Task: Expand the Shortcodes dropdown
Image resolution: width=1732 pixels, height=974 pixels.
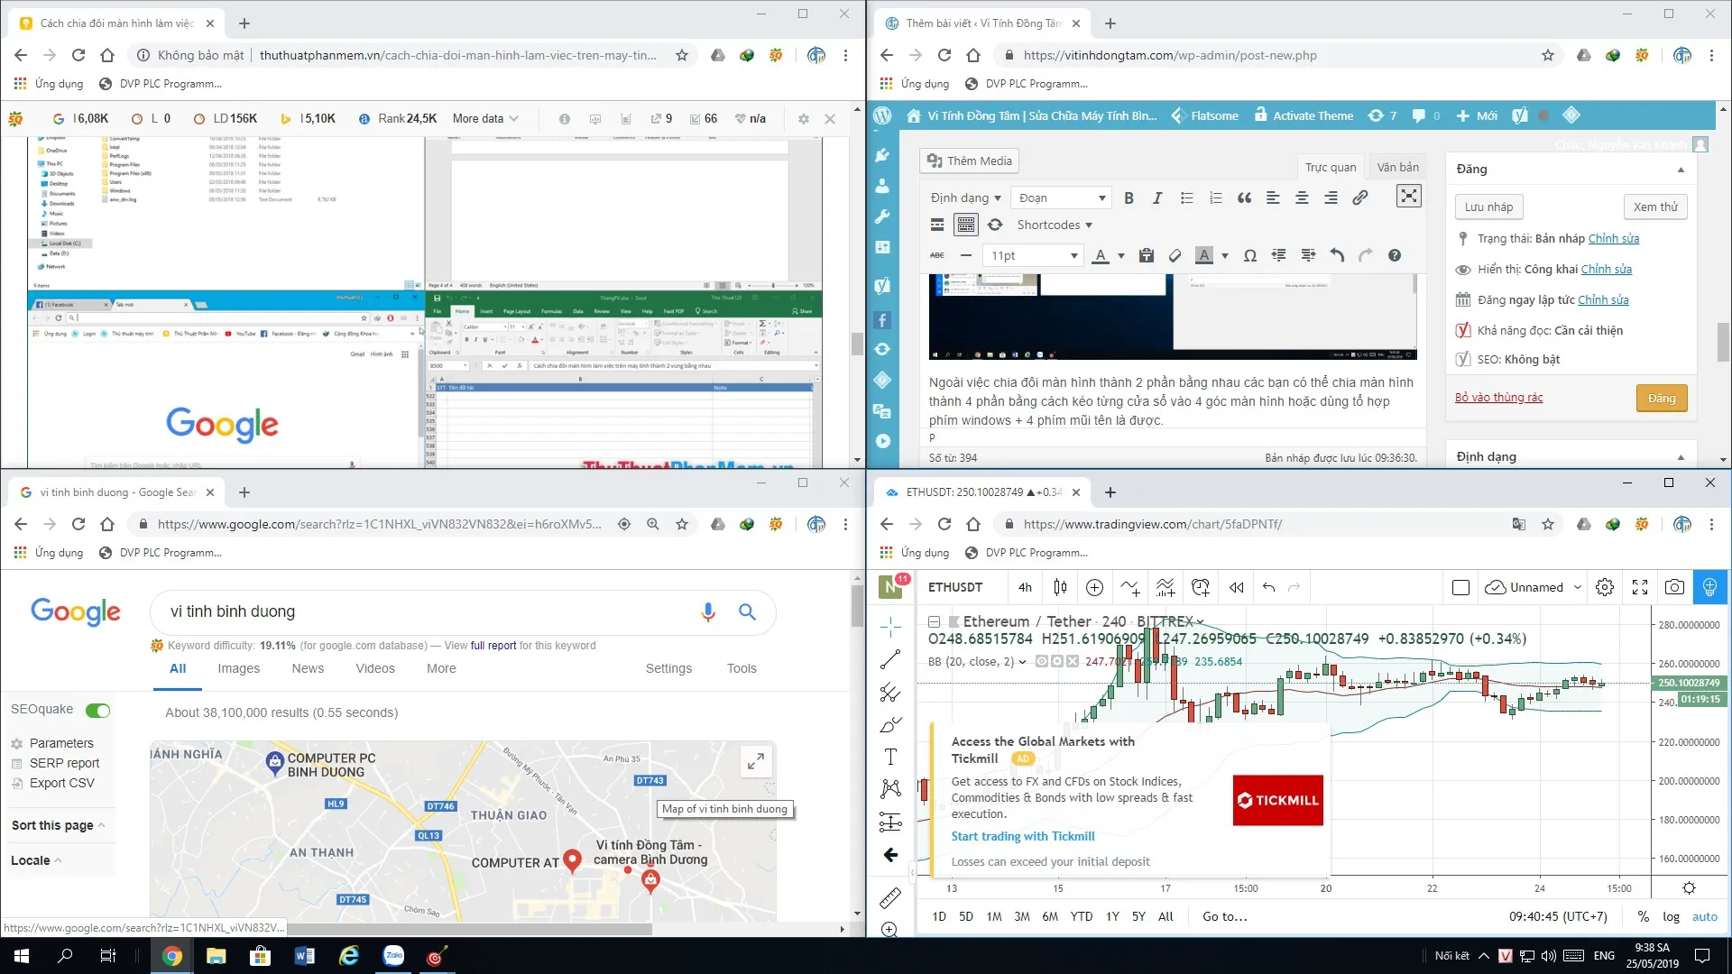Action: click(x=1054, y=225)
